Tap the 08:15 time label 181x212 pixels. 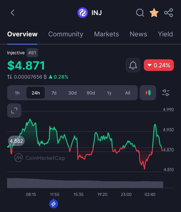tap(31, 195)
